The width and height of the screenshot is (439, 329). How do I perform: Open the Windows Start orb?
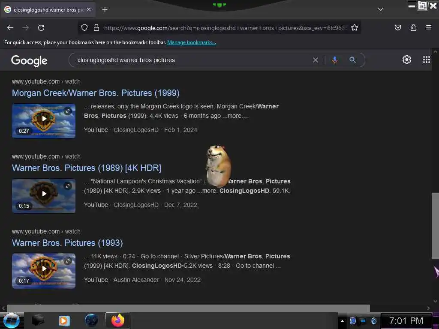pyautogui.click(x=12, y=320)
